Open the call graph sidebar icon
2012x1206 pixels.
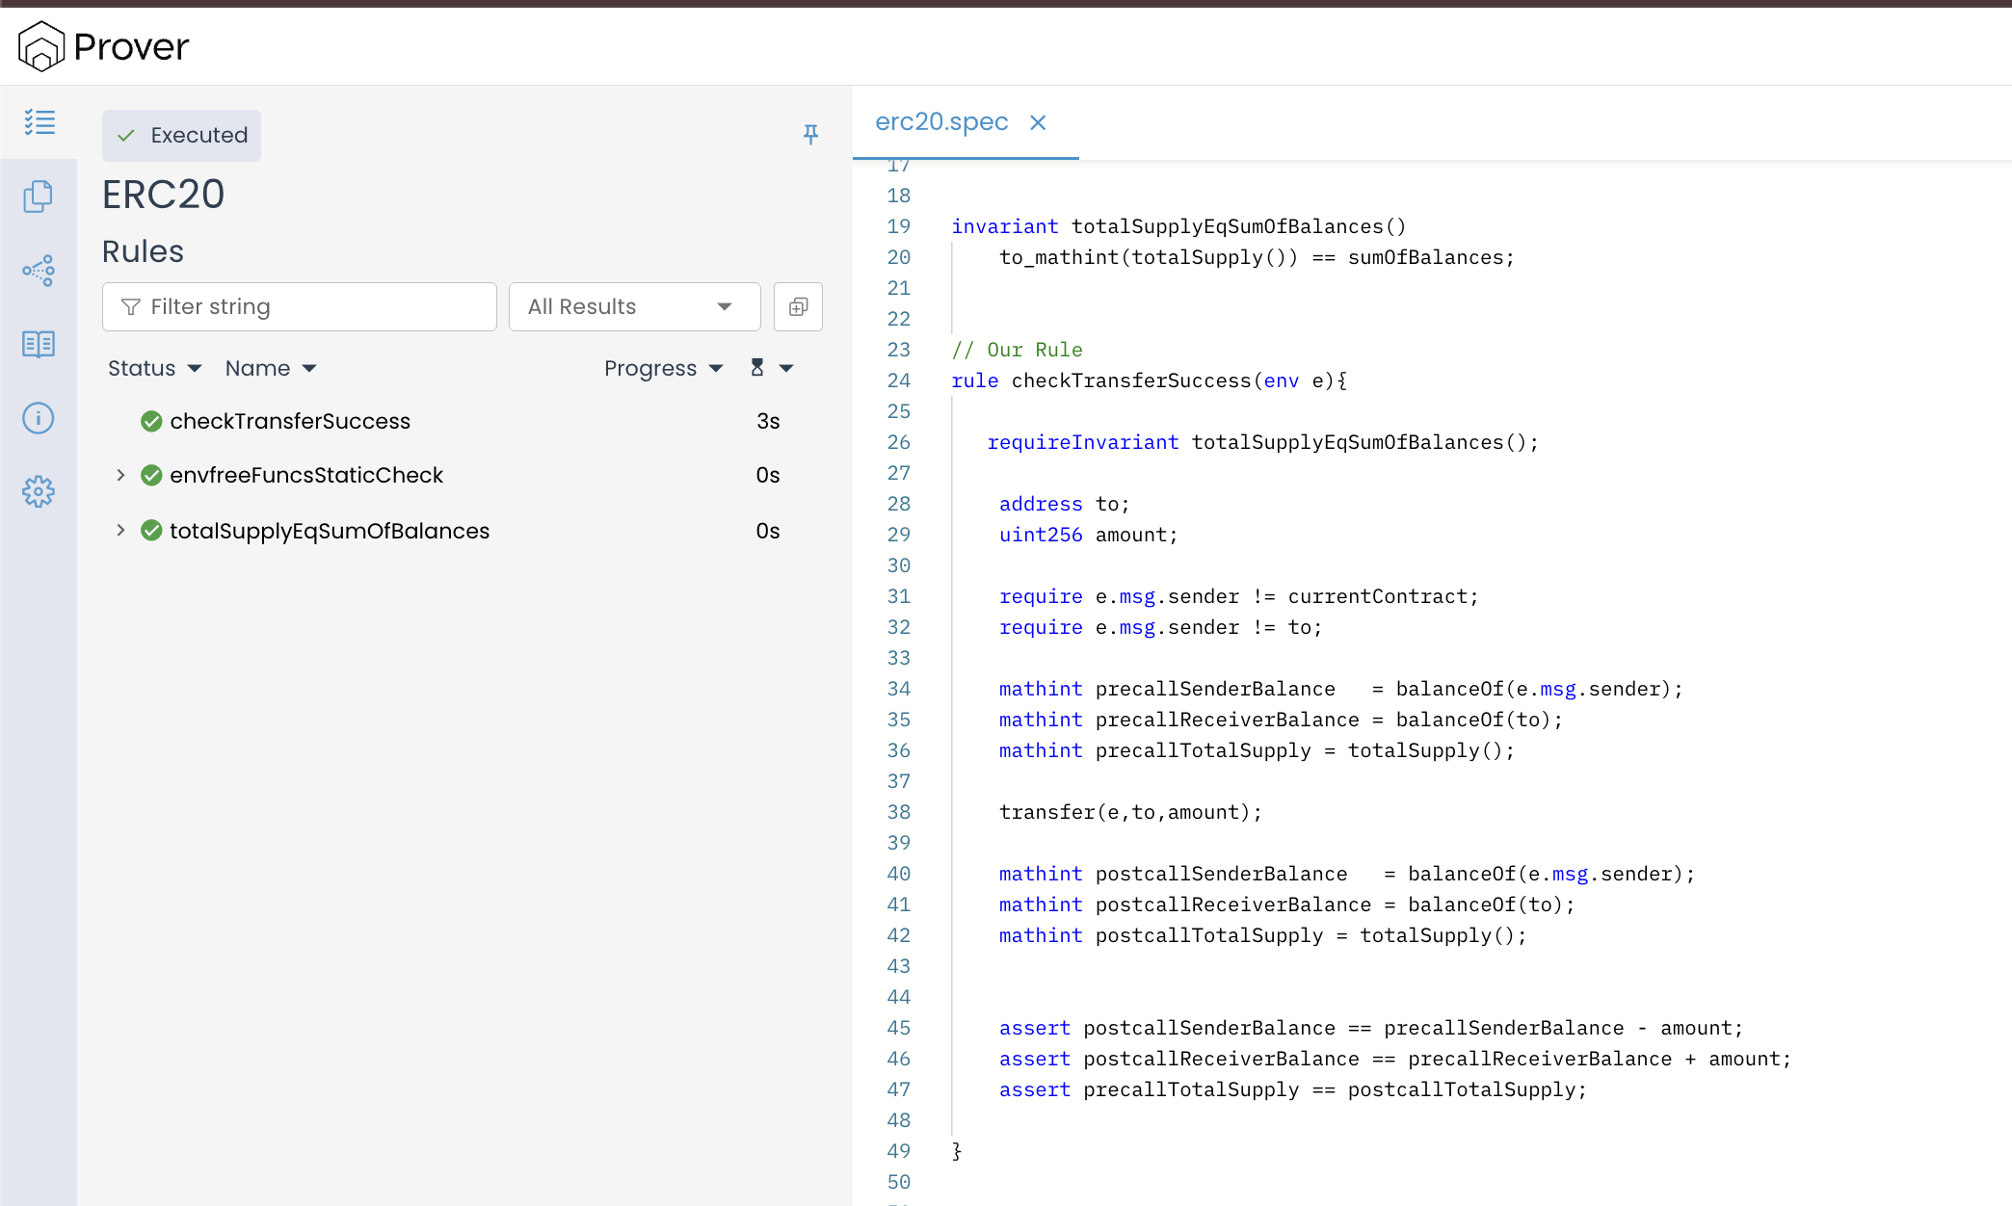[39, 271]
